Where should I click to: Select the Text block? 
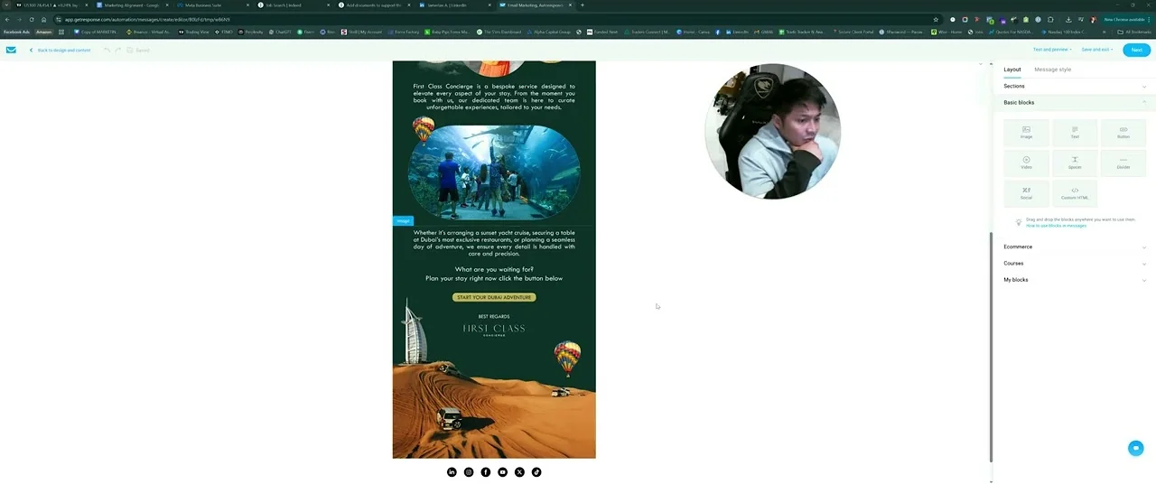(1075, 133)
